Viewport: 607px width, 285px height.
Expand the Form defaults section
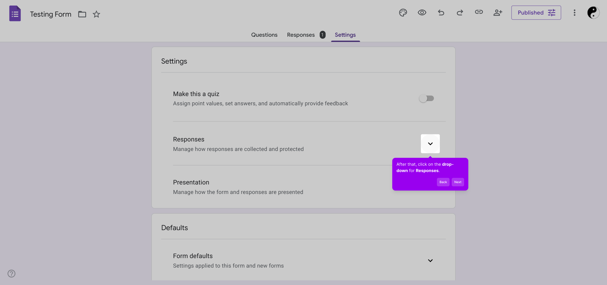pyautogui.click(x=430, y=261)
